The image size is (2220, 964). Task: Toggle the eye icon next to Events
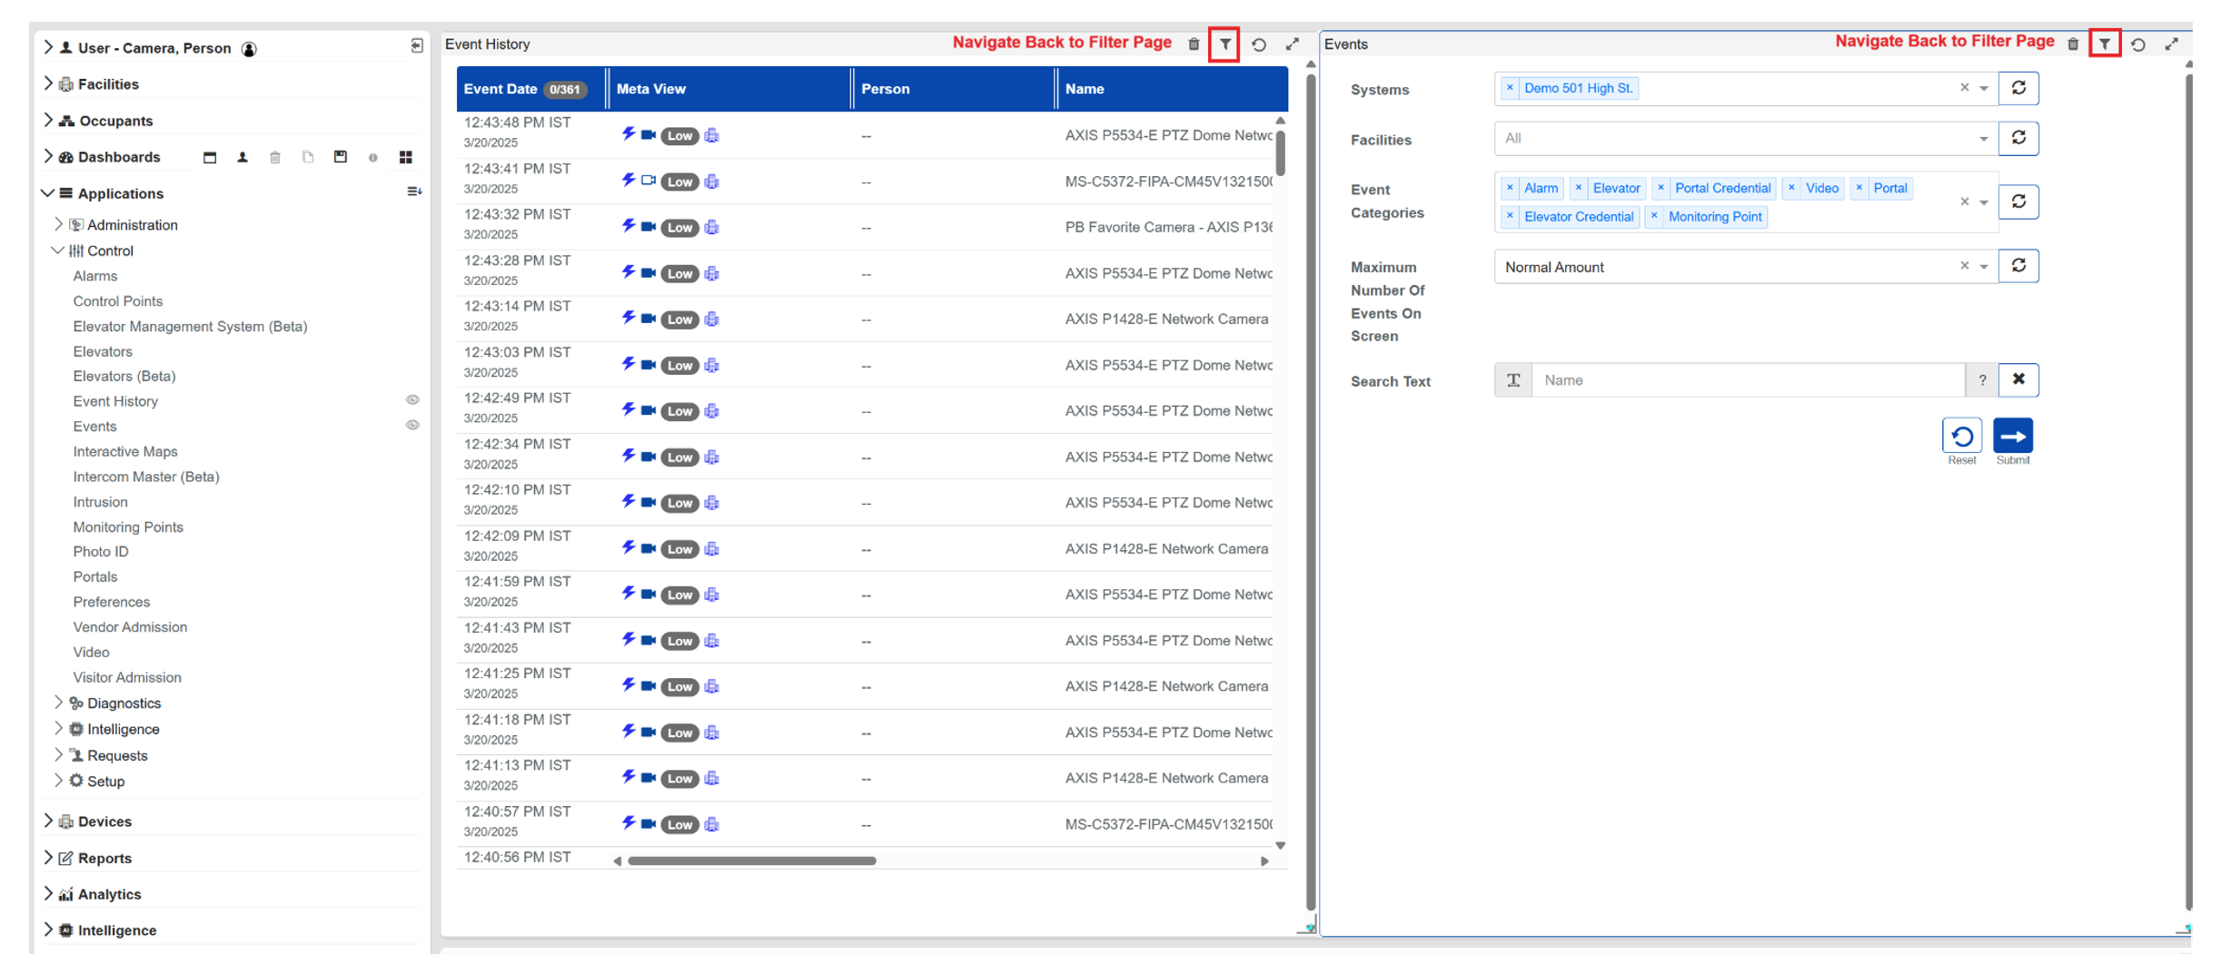[412, 426]
